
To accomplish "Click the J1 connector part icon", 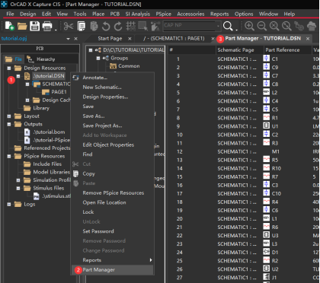I will click(266, 277).
